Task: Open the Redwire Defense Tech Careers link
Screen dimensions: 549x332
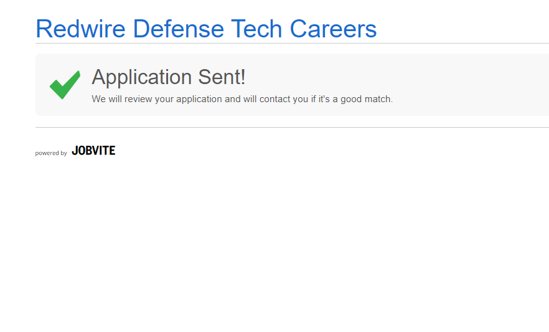Action: 206,29
